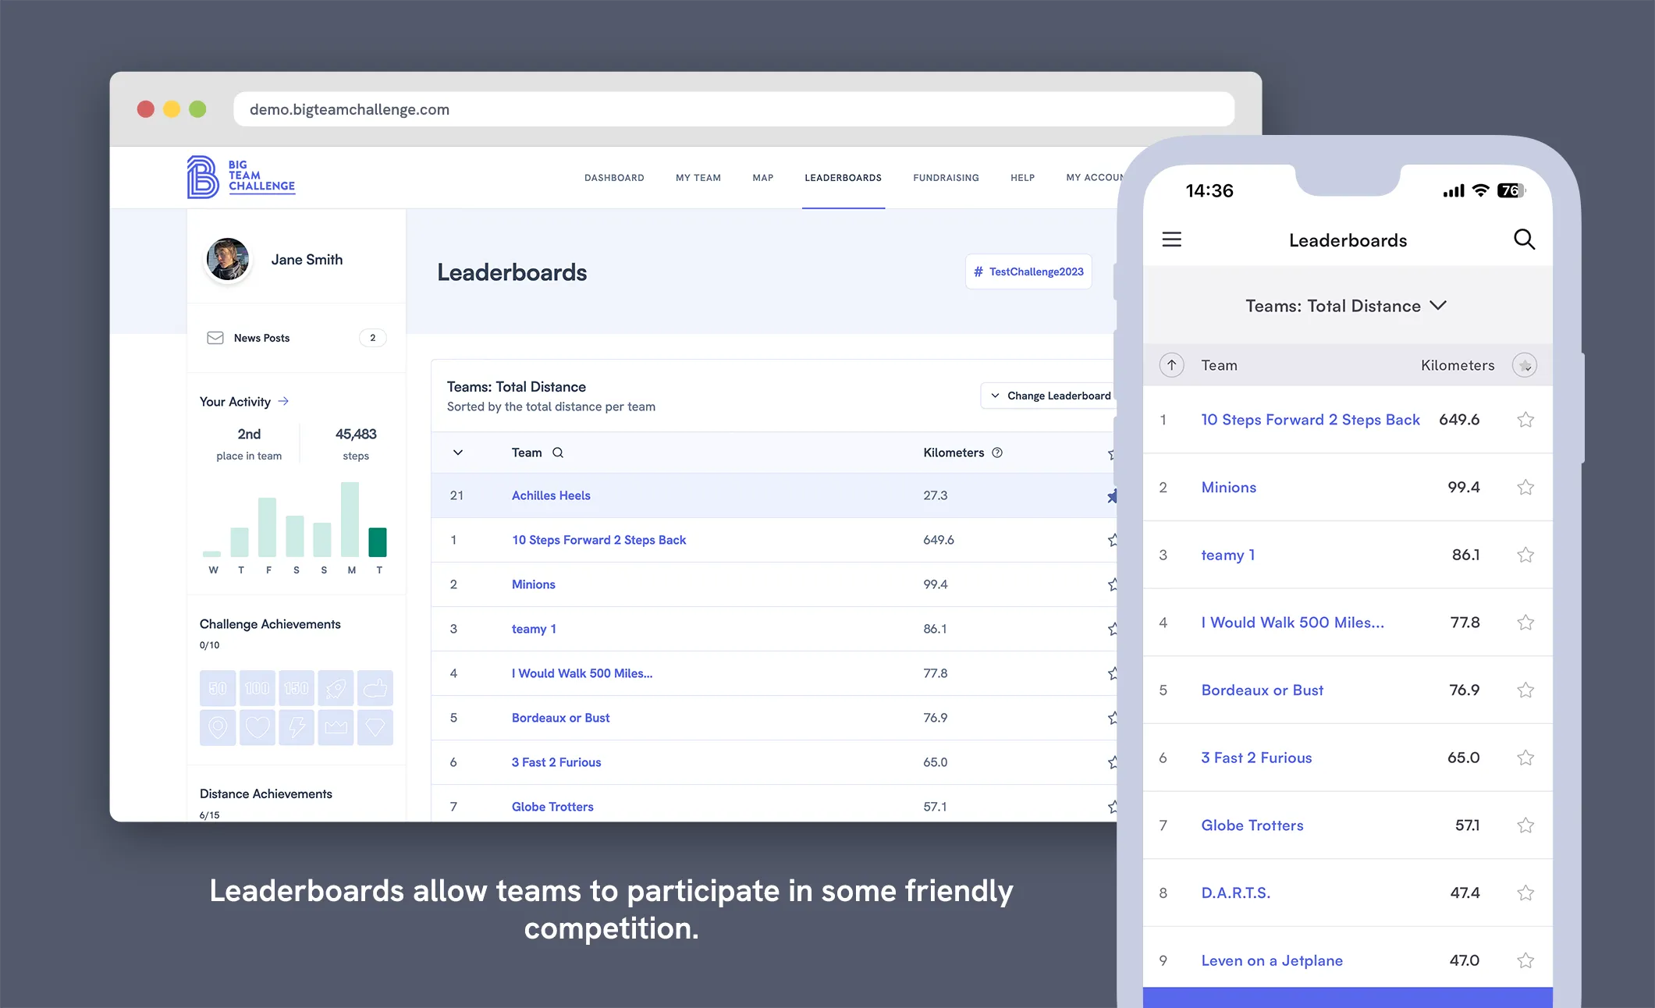Click the Kilometers help question icon
Screen dimensions: 1655x1008
click(996, 453)
